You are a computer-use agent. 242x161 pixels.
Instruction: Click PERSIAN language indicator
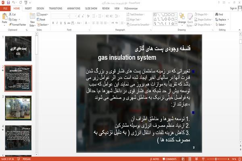pos(27,159)
